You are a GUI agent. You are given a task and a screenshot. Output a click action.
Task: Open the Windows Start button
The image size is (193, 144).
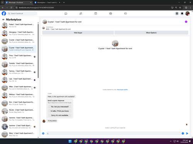click(70, 141)
